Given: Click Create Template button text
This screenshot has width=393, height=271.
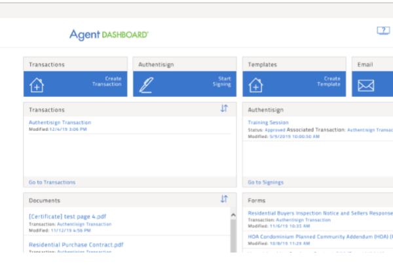Looking at the screenshot, I should [x=329, y=81].
